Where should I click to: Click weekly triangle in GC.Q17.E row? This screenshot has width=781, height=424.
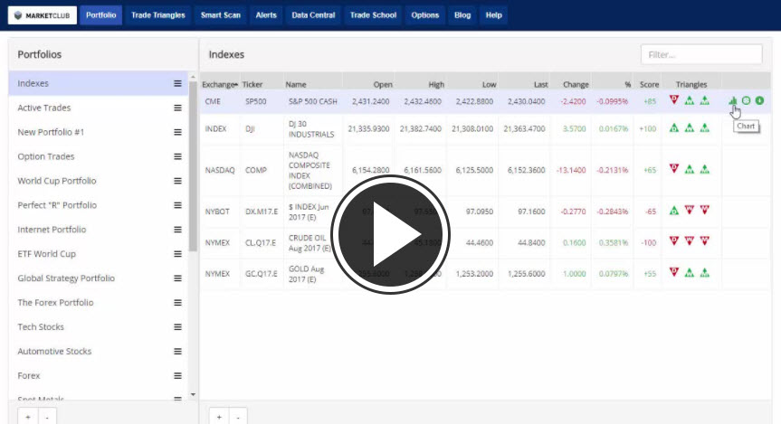(690, 273)
